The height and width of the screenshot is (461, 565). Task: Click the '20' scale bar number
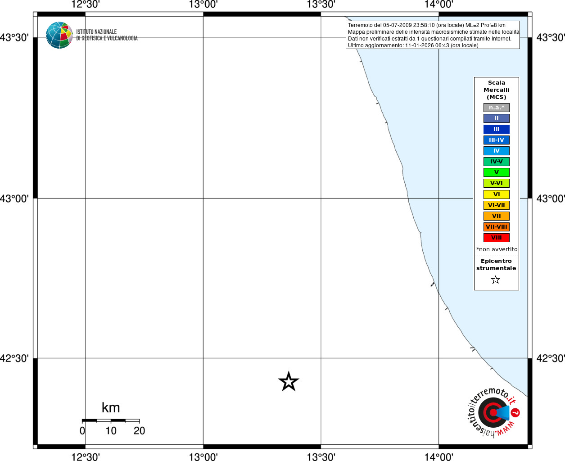coord(140,431)
